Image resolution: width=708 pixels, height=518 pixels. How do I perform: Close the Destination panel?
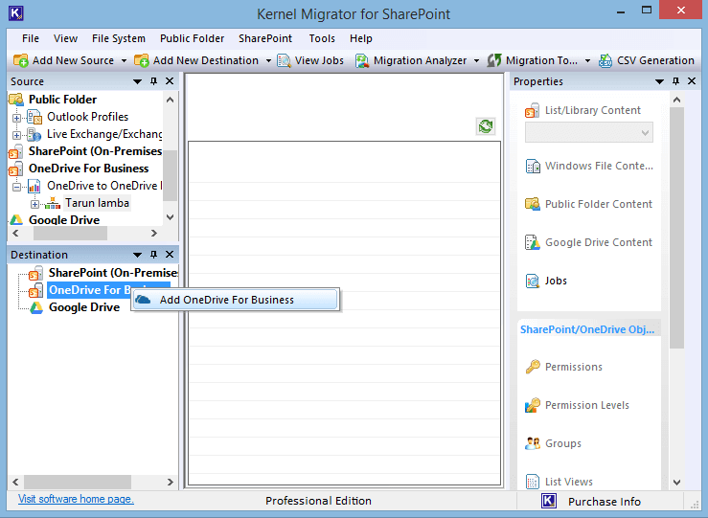[x=170, y=255]
